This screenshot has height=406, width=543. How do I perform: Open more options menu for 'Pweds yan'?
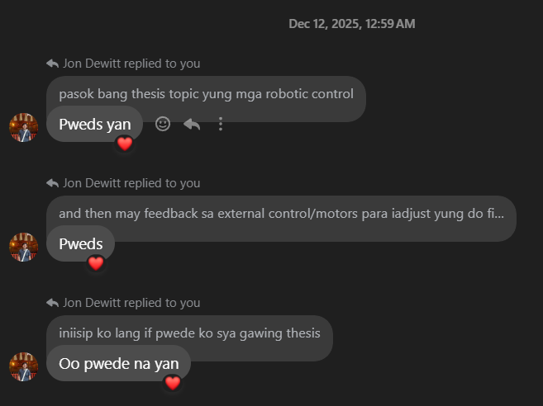click(221, 124)
